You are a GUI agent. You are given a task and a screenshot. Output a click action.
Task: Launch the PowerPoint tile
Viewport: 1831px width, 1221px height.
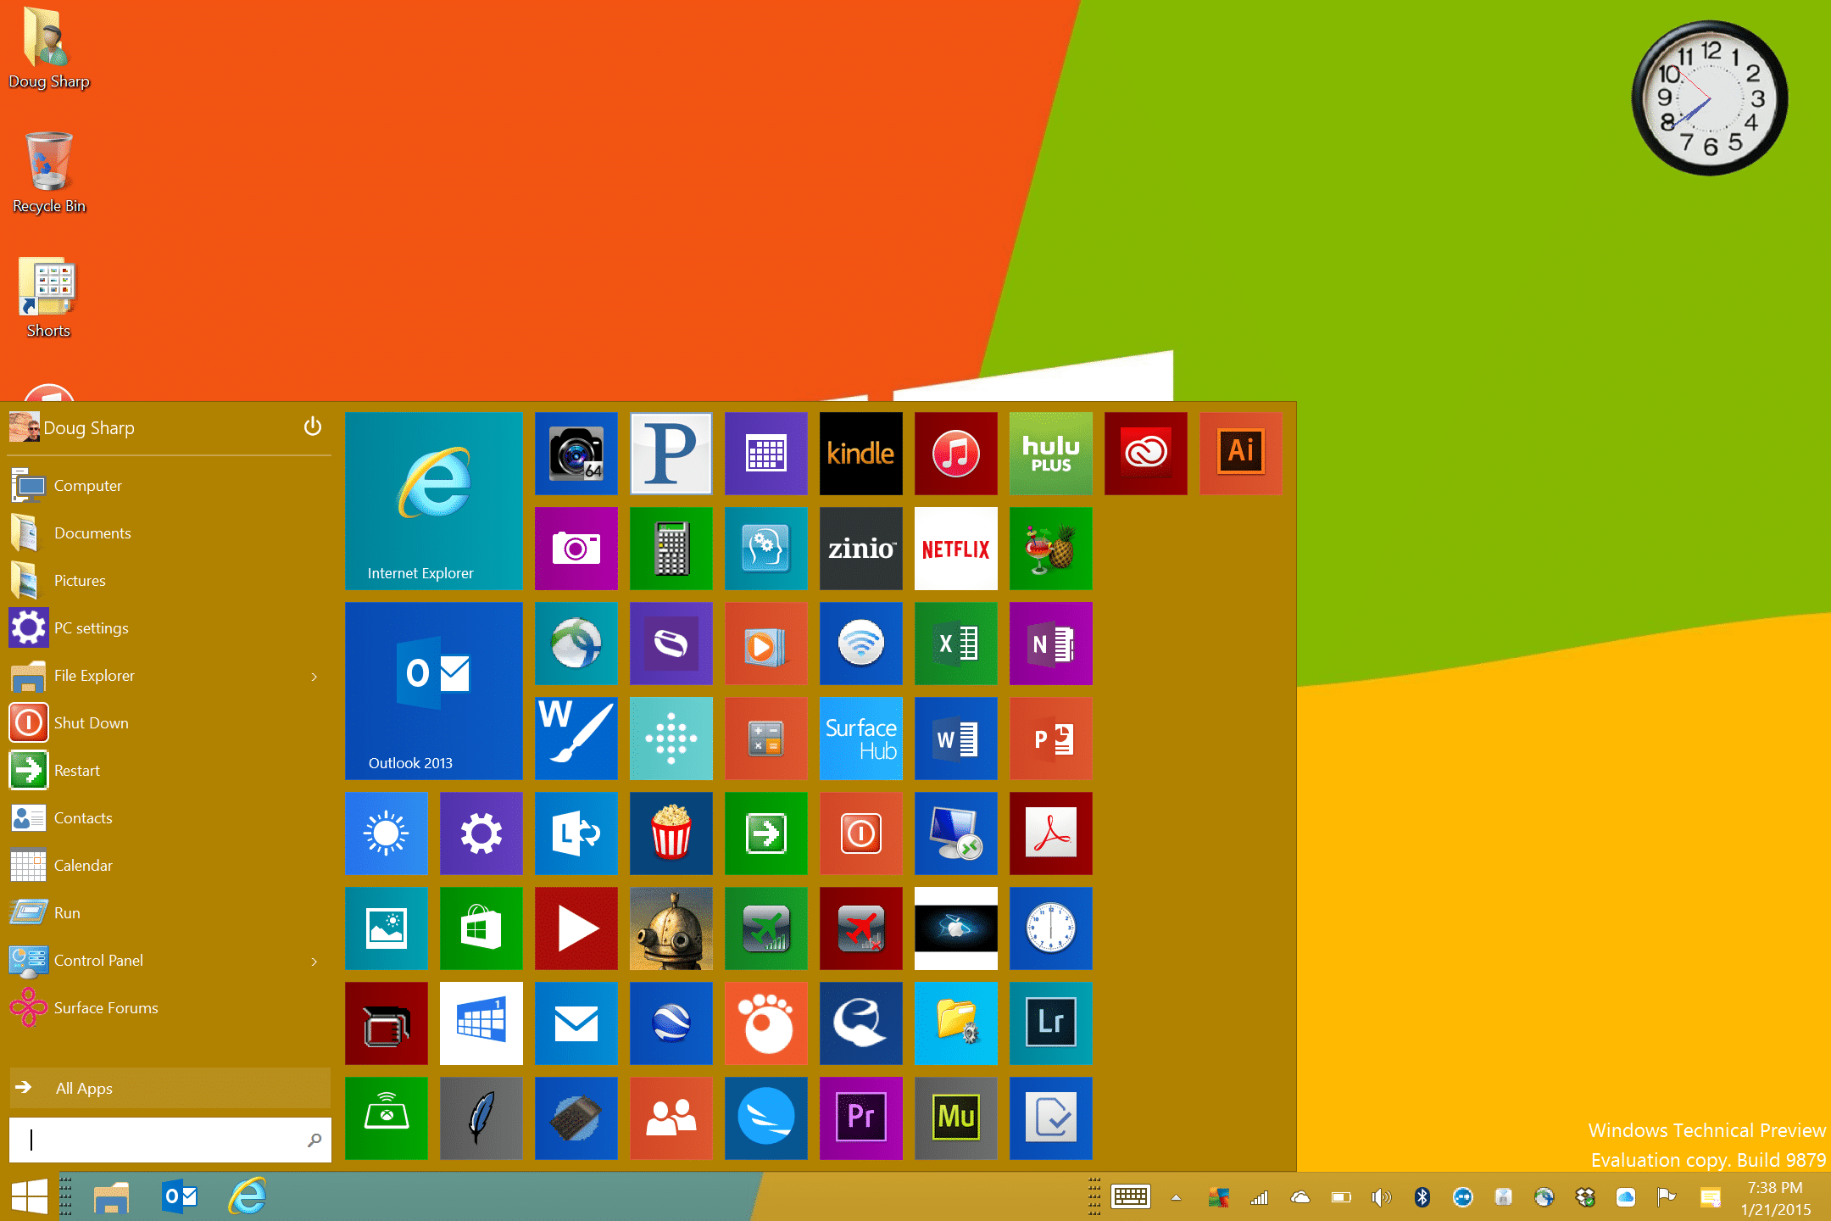click(x=1050, y=739)
